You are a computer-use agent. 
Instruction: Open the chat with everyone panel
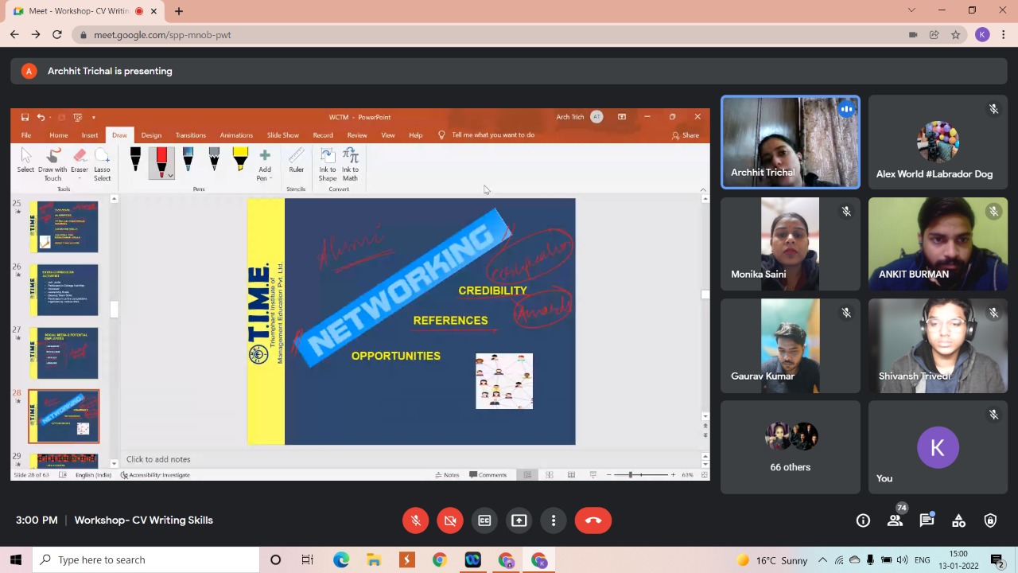coord(927,520)
